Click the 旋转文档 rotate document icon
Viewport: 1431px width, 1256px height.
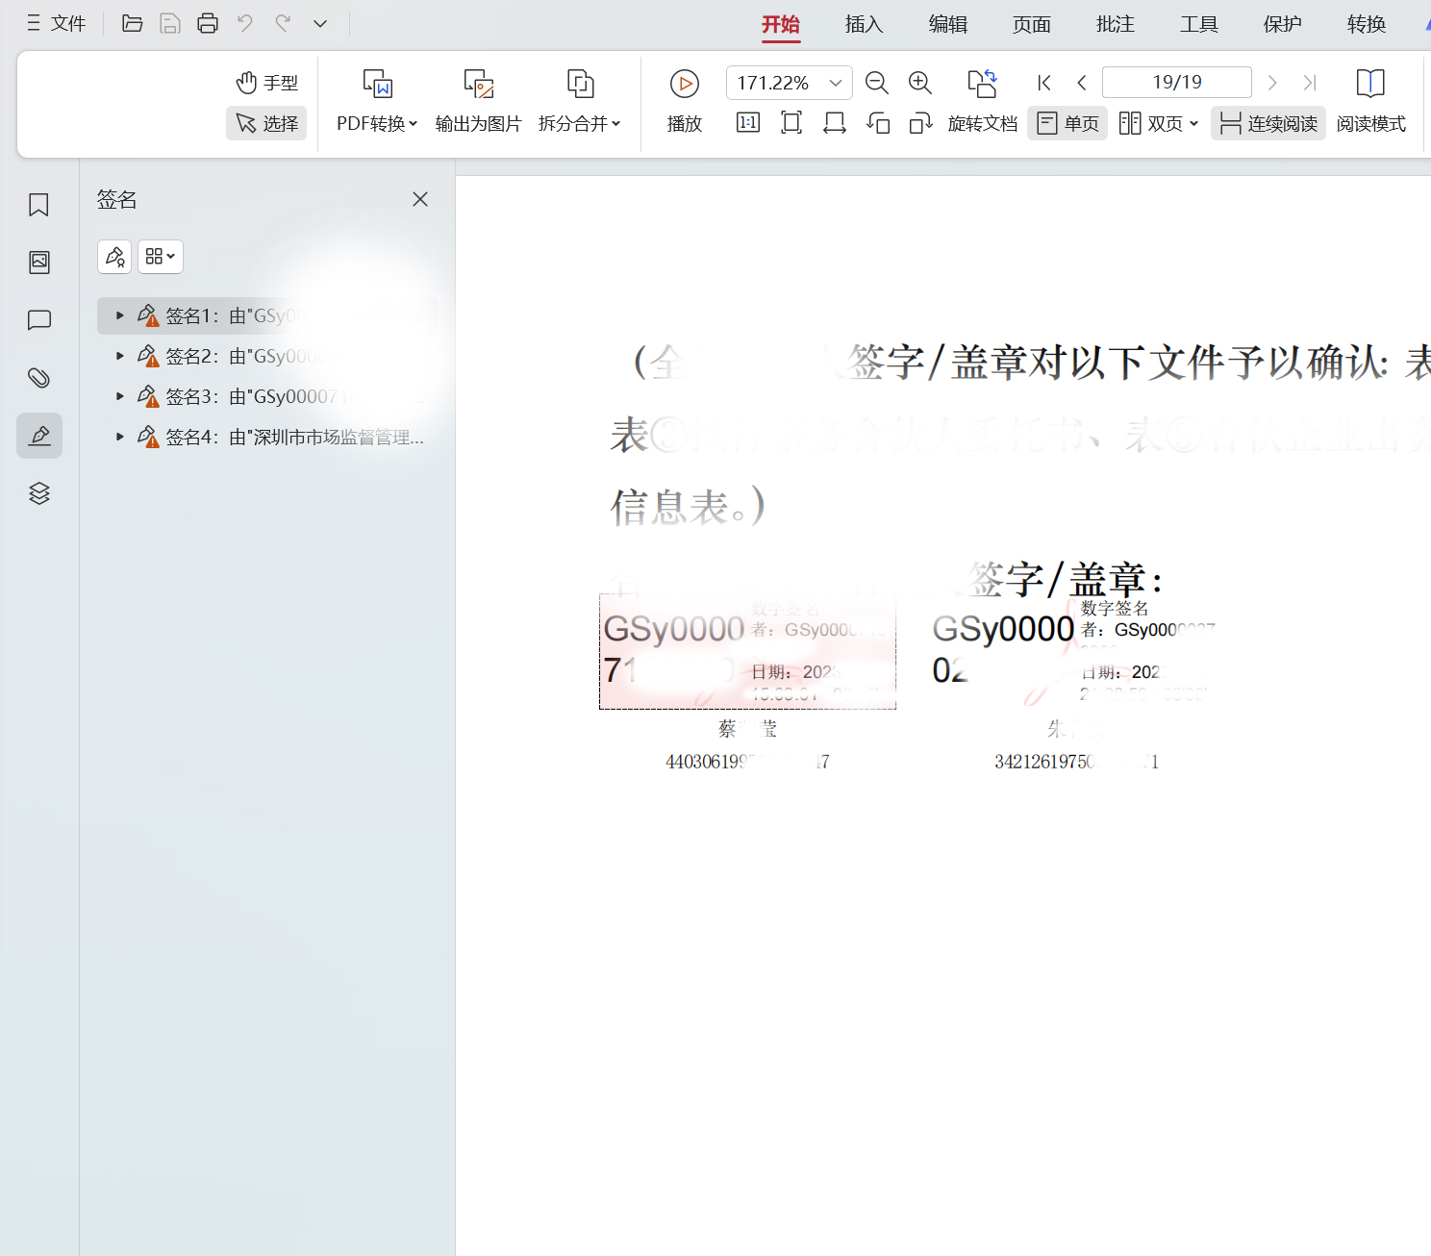982,85
